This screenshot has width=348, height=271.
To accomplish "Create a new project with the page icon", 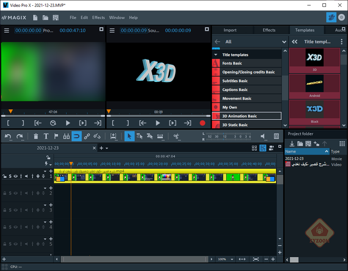I will pyautogui.click(x=35, y=17).
